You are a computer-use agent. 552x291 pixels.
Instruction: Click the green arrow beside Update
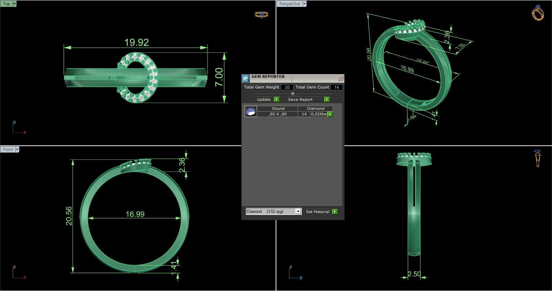276,100
